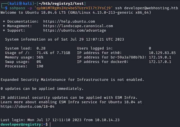Open the https://help.ubuntu.com documentation link
This screenshot has width=180, height=127.
(x=69, y=22)
